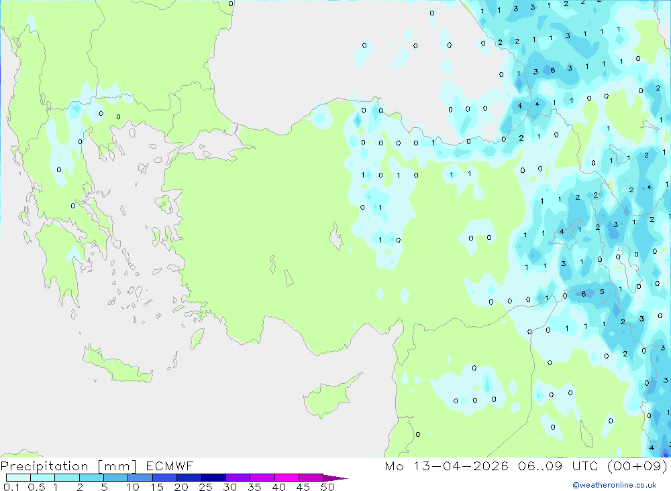This screenshot has height=491, width=671.
Task: Click the legend label '0.1'
Action: tap(11, 487)
